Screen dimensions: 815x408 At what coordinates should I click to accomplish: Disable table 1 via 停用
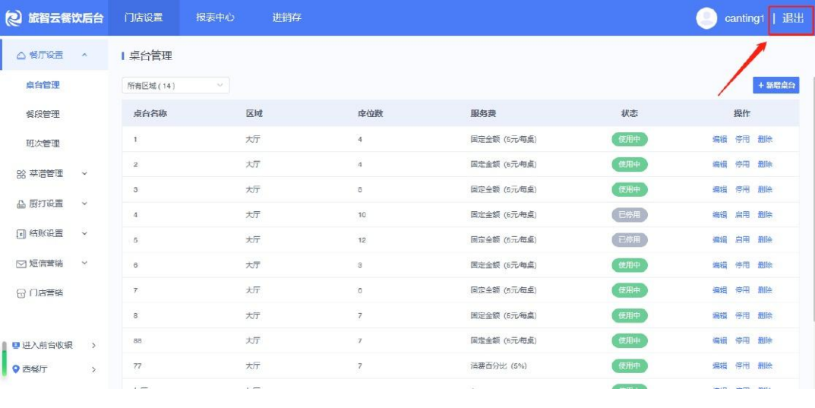[x=742, y=139]
